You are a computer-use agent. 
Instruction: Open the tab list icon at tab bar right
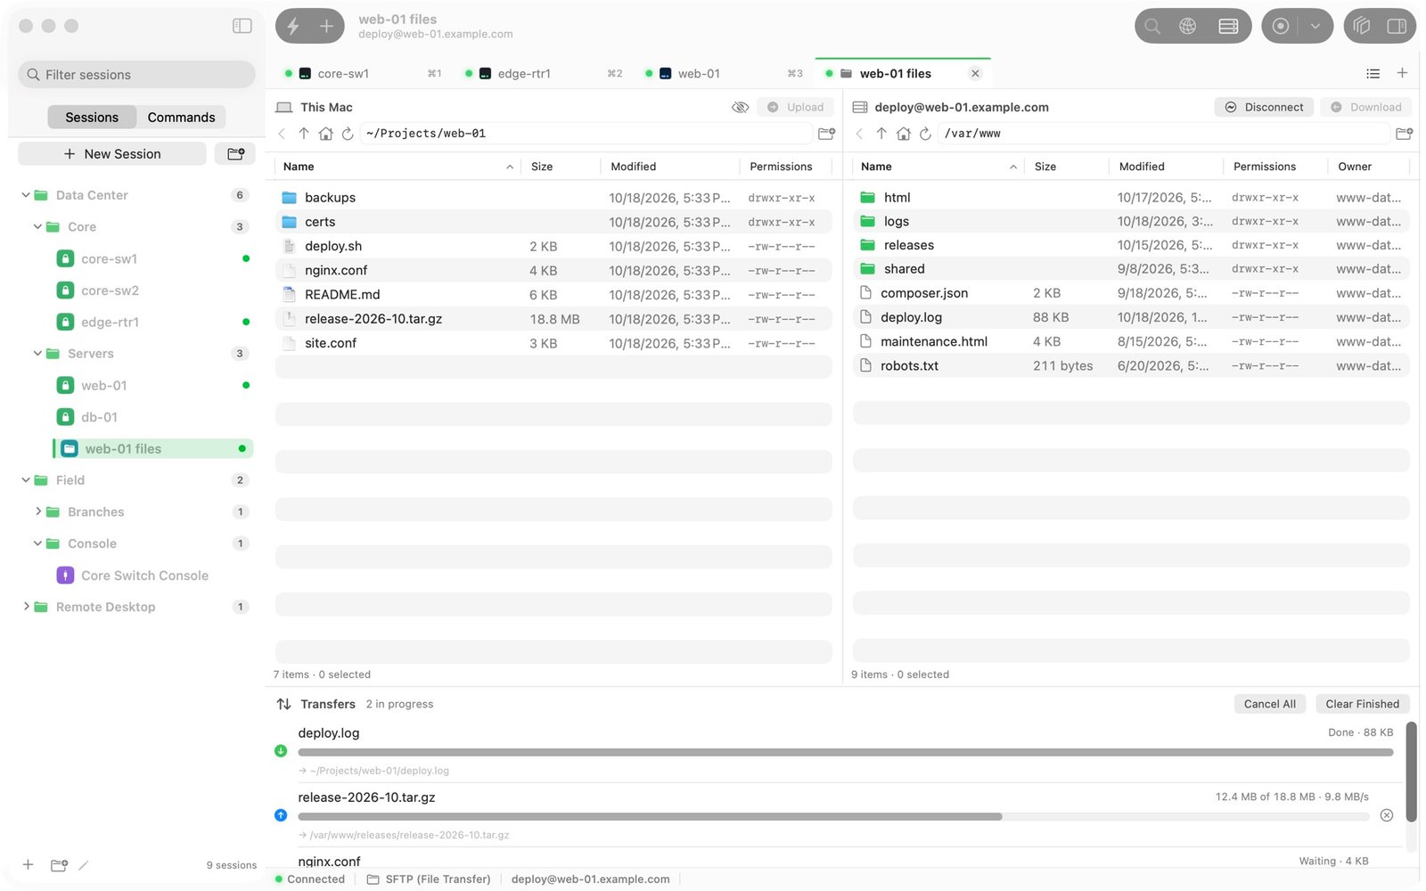[1373, 73]
